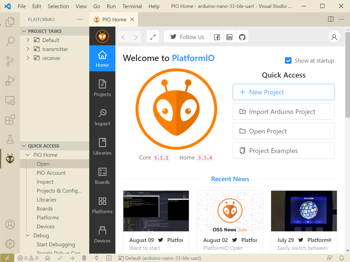The image size is (350, 262).
Task: Open editor more actions ellipsis menu
Action: 341,19
